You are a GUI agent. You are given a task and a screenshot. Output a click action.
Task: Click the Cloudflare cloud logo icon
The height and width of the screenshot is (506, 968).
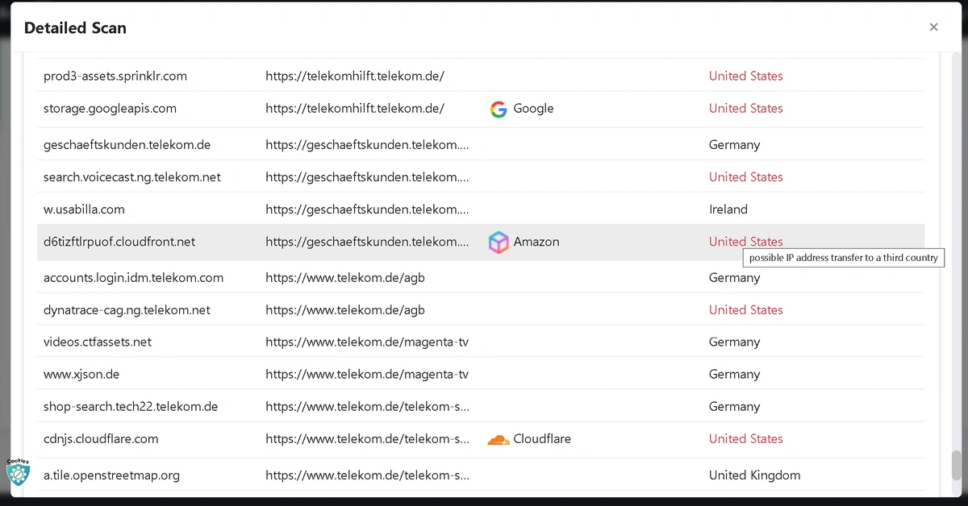point(499,439)
